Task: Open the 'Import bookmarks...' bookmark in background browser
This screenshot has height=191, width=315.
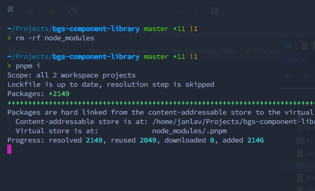Action: coord(40,51)
